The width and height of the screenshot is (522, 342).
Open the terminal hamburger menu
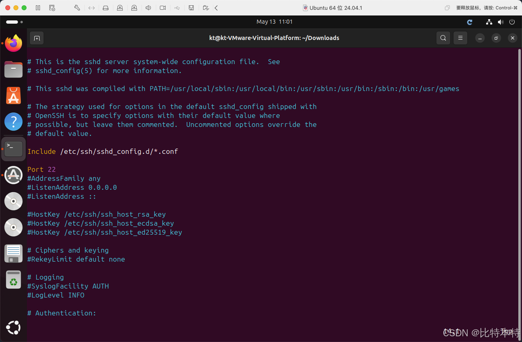point(460,38)
